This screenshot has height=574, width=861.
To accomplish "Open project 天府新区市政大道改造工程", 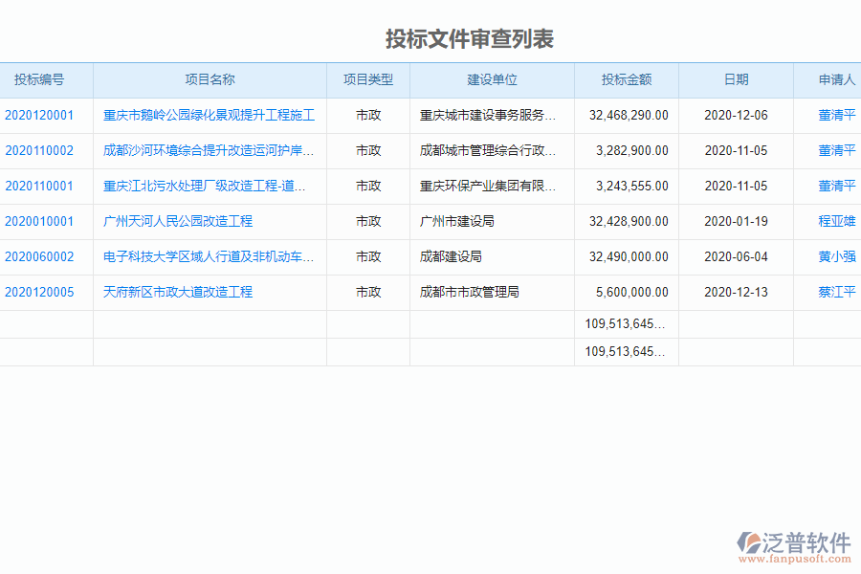I will coord(178,292).
